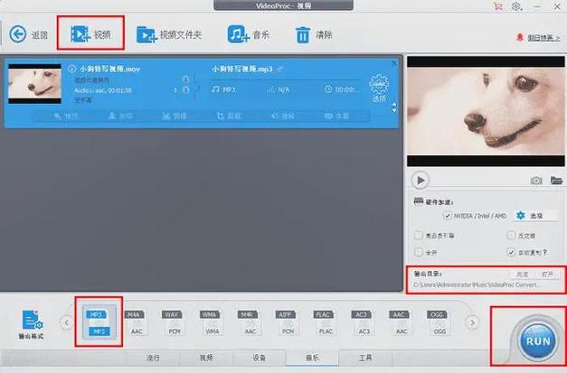Select the FLAC output format

pos(325,322)
